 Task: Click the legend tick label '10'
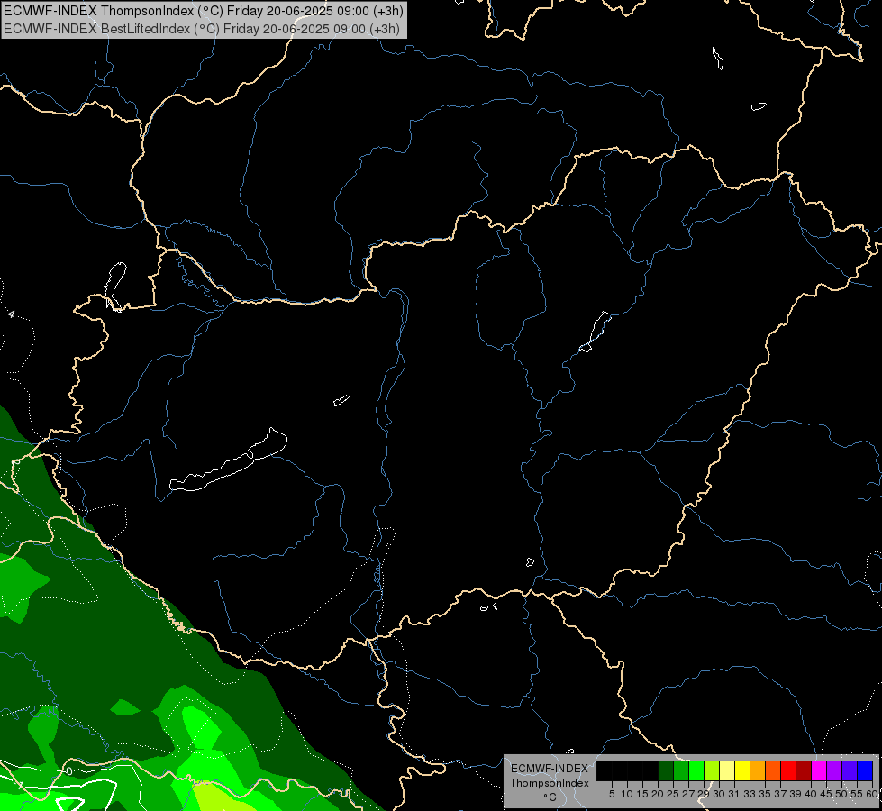click(627, 794)
